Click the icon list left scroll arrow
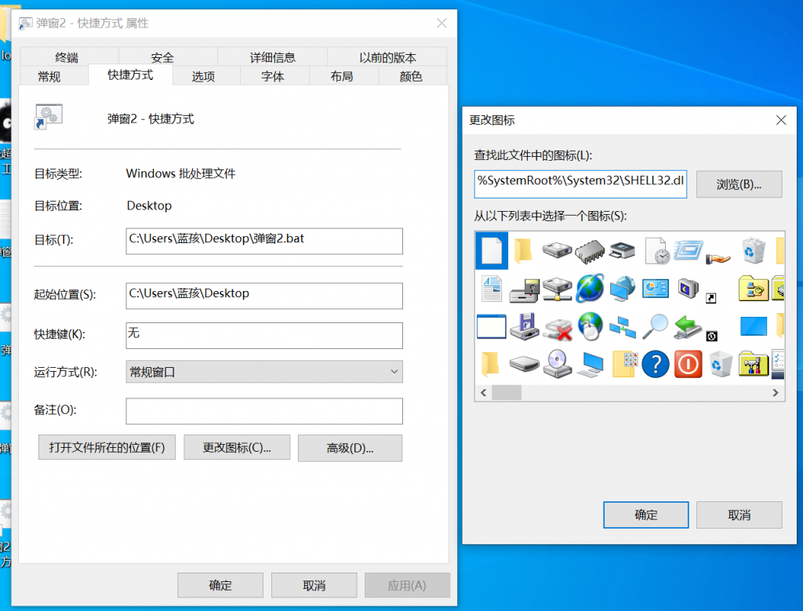Viewport: 803px width, 611px height. click(483, 392)
